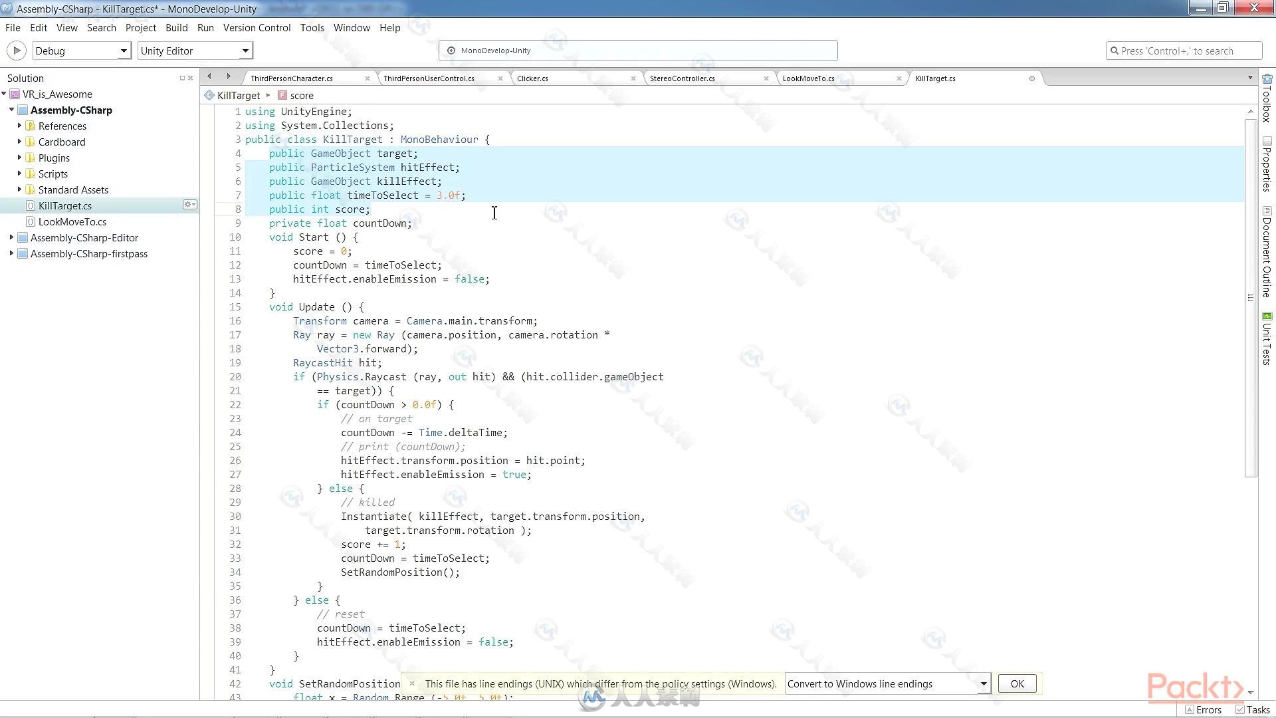
Task: Click OK to dismiss line endings warning
Action: (1015, 683)
